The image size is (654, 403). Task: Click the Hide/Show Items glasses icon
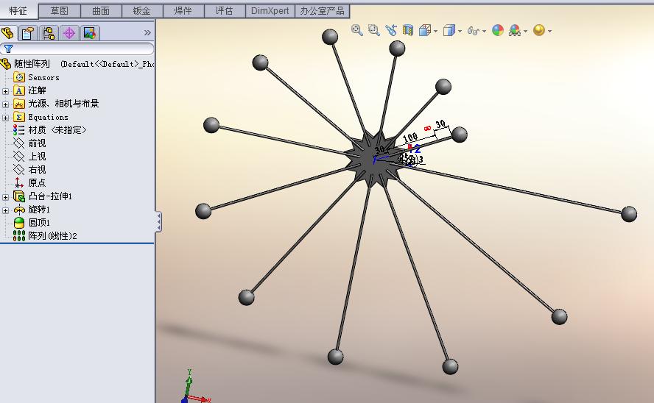pos(473,30)
